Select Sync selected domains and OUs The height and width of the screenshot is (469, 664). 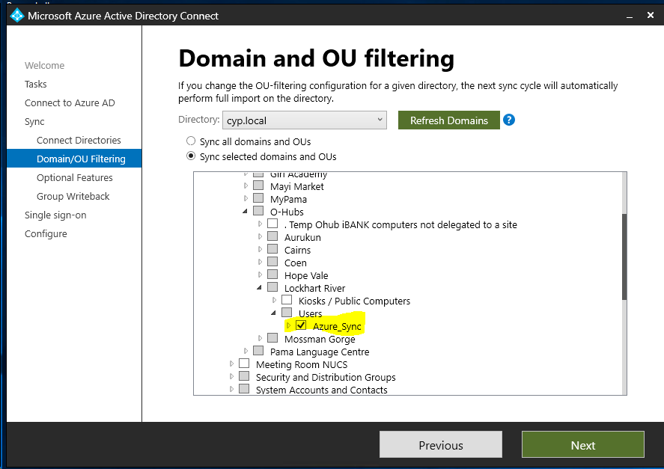(191, 156)
